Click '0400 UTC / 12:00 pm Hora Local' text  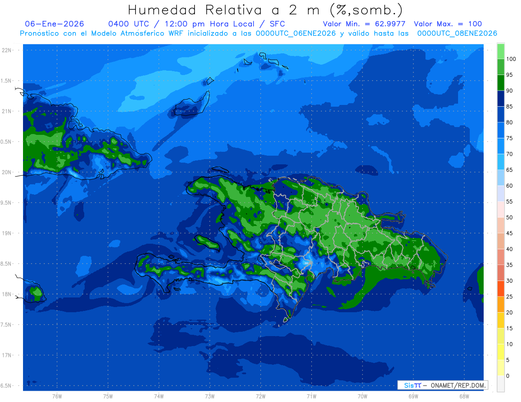click(x=181, y=24)
